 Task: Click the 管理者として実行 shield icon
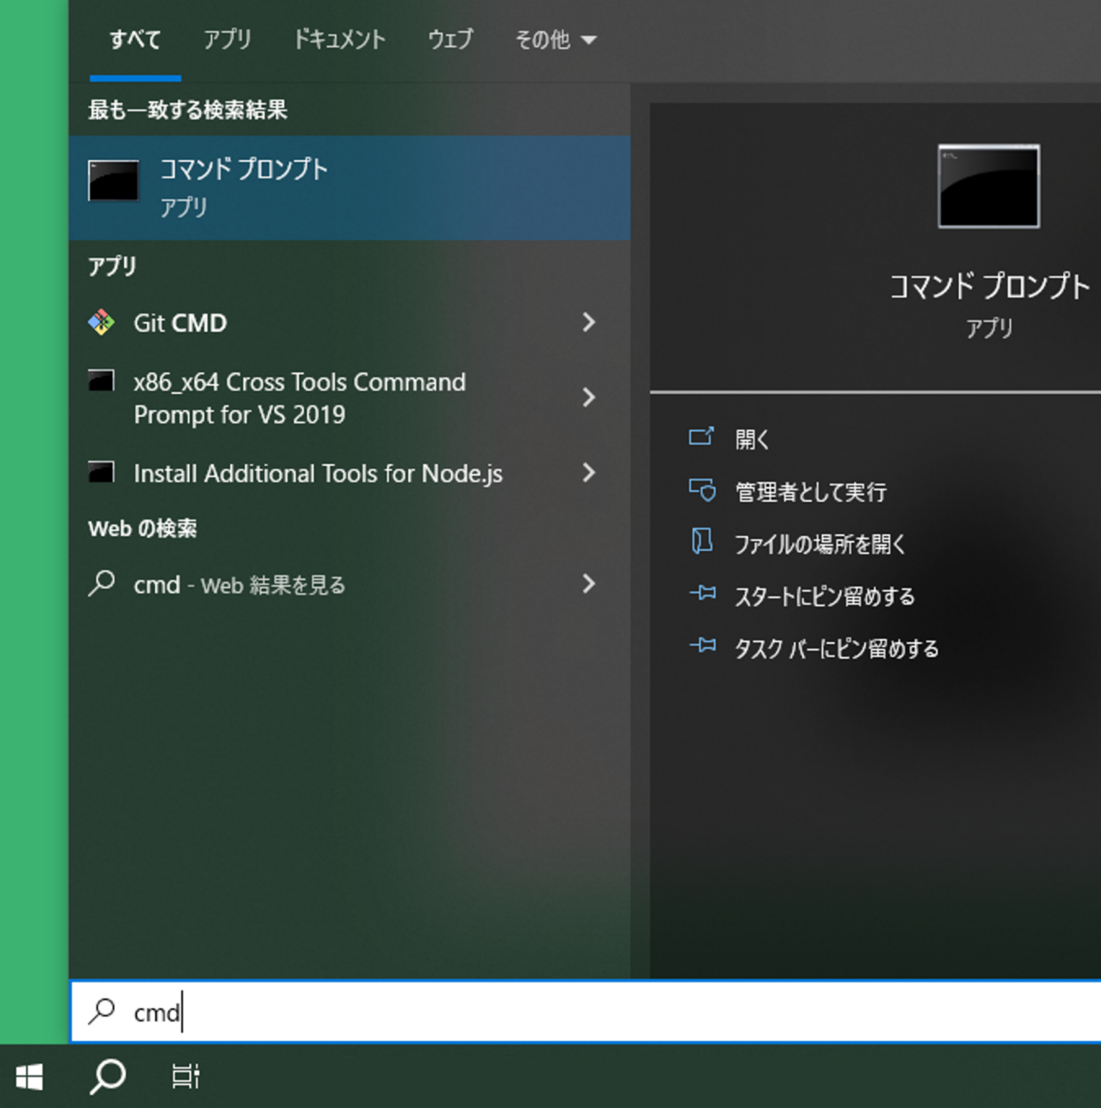[x=702, y=491]
